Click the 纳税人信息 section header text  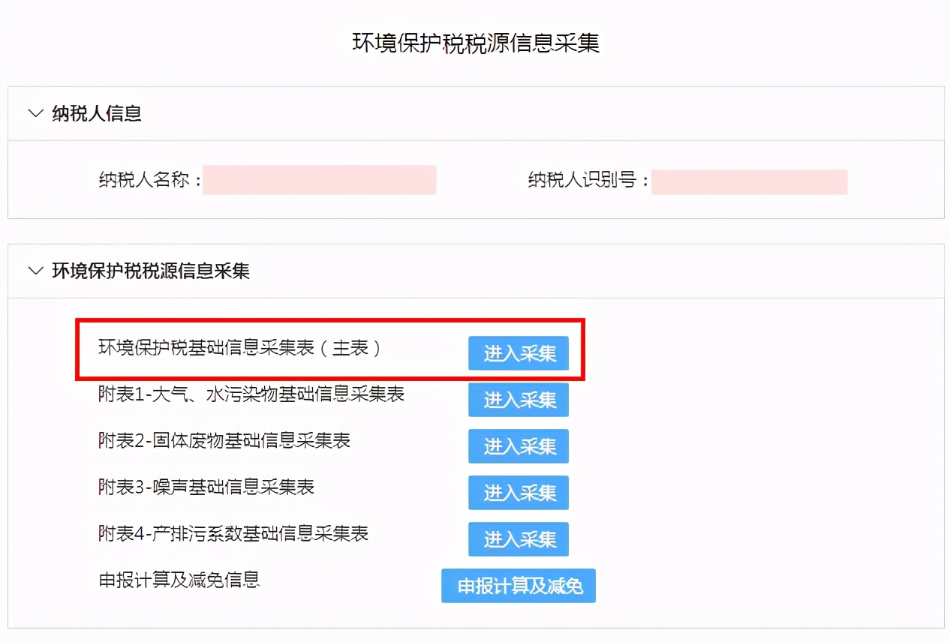click(x=98, y=113)
